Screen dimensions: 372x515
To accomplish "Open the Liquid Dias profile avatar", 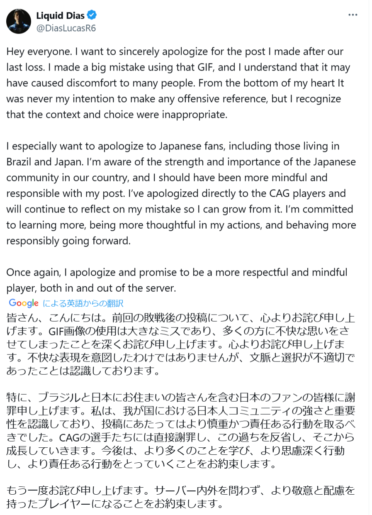I will [19, 21].
